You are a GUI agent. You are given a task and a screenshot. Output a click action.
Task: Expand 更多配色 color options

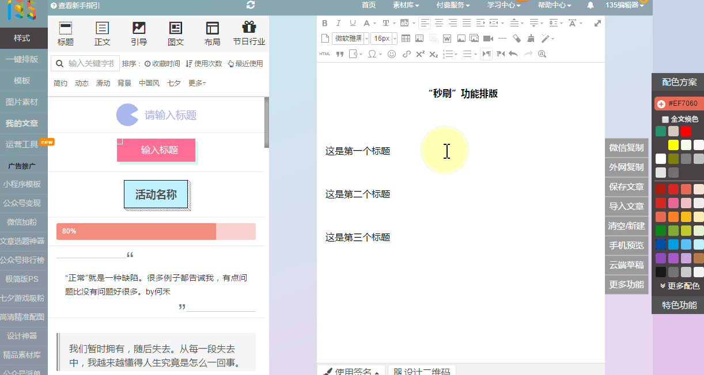[679, 286]
